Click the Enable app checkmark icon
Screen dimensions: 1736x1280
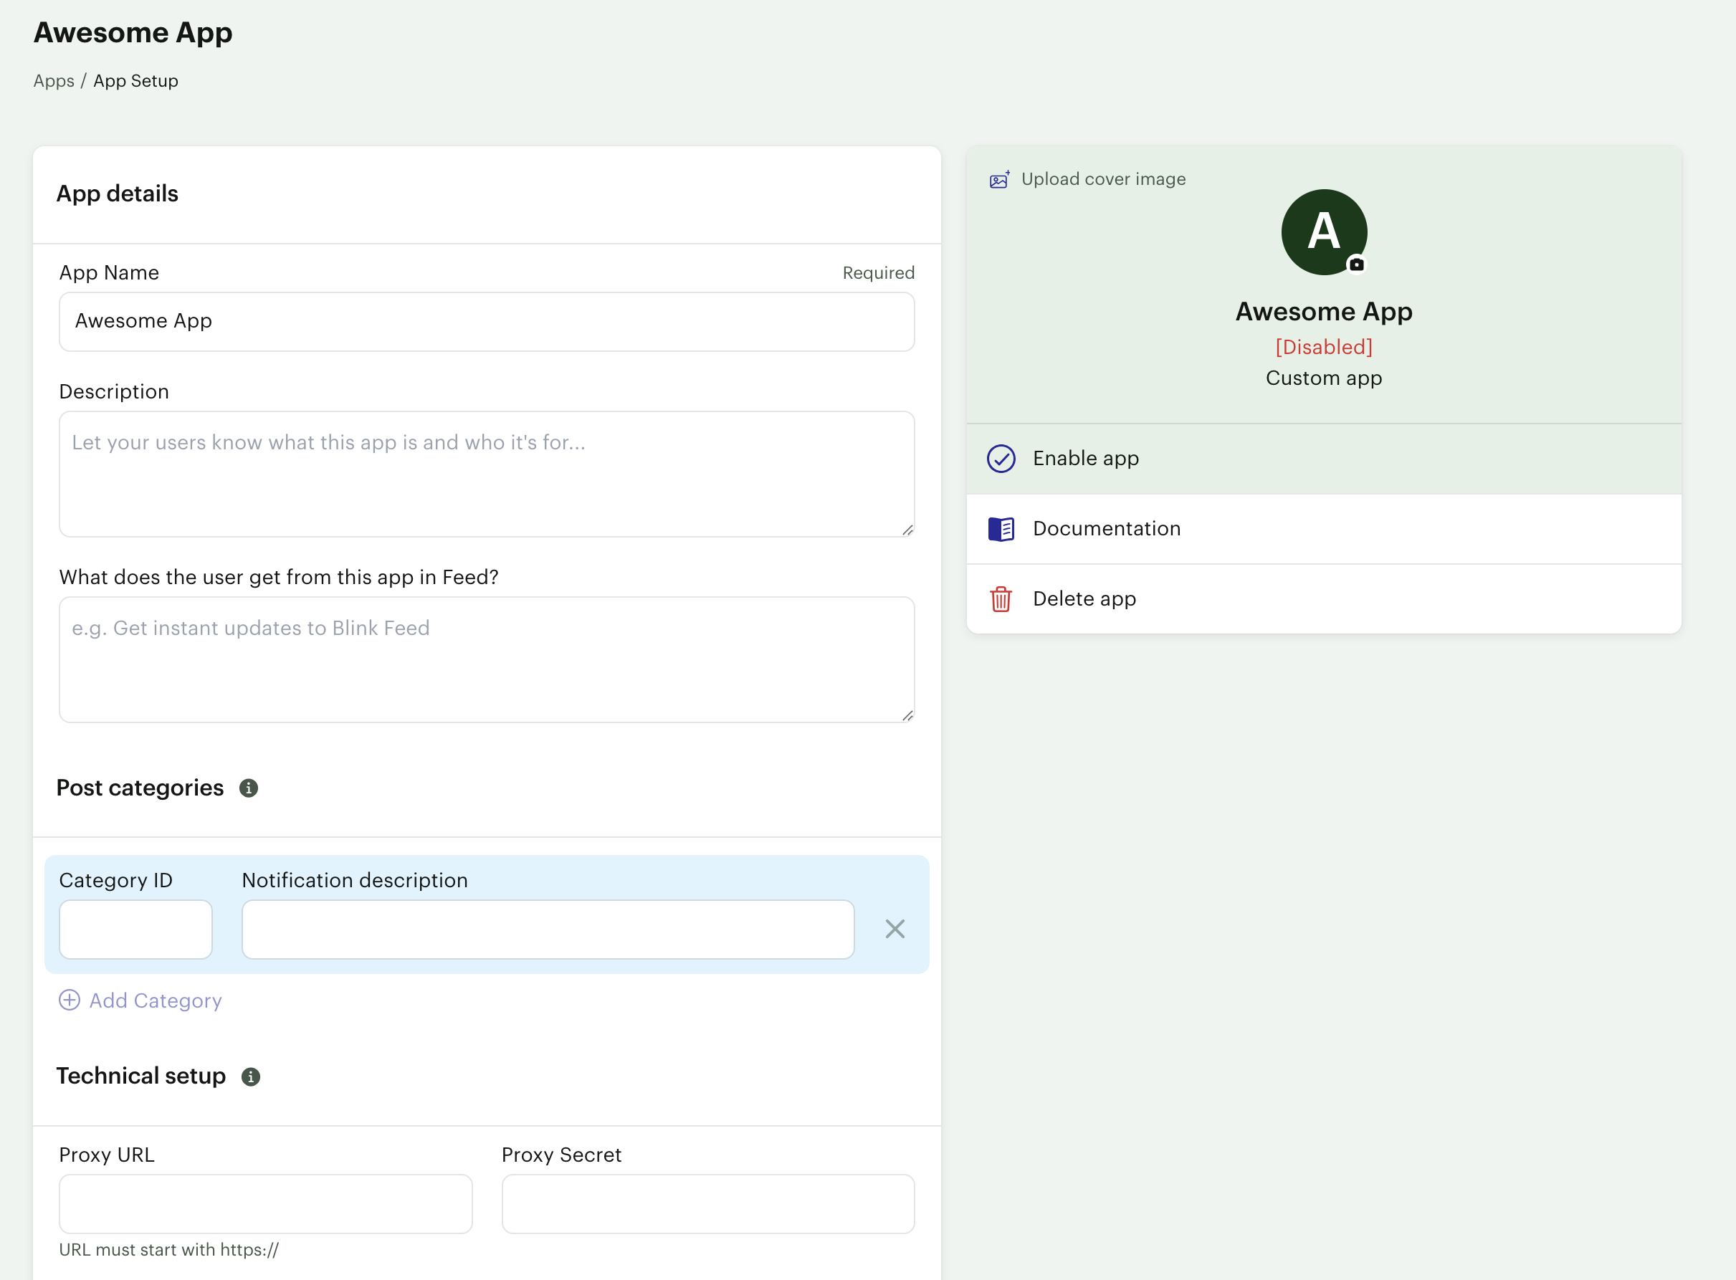1001,459
